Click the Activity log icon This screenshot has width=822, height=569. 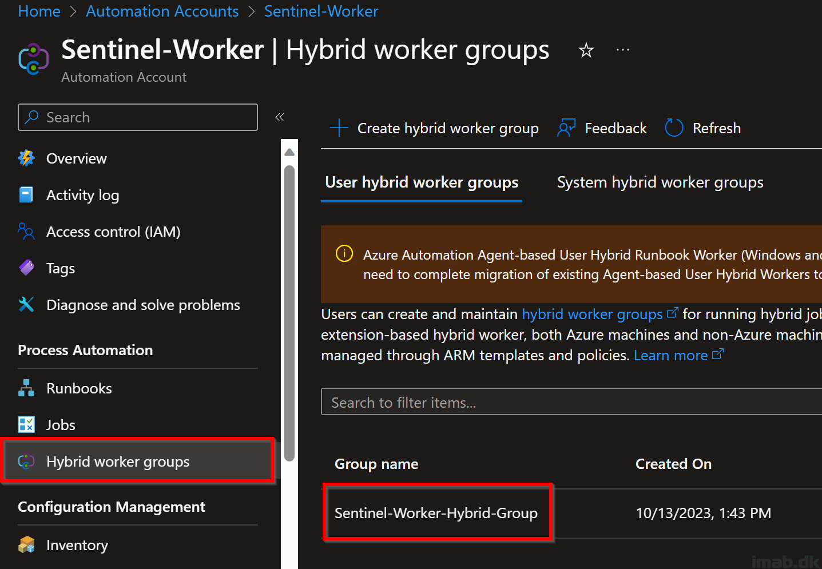[x=26, y=195]
